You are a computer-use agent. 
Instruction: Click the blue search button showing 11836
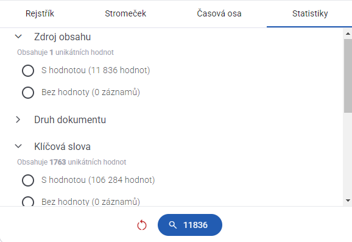[x=190, y=225]
